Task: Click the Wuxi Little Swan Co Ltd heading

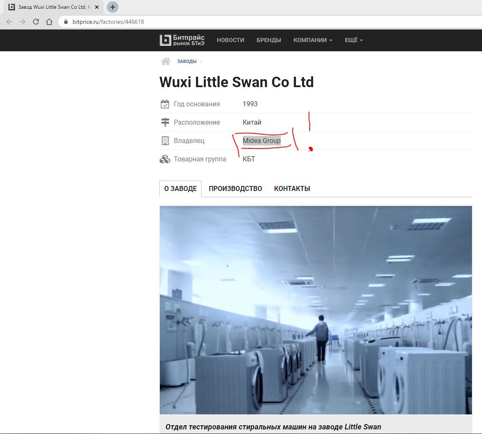Action: point(236,82)
